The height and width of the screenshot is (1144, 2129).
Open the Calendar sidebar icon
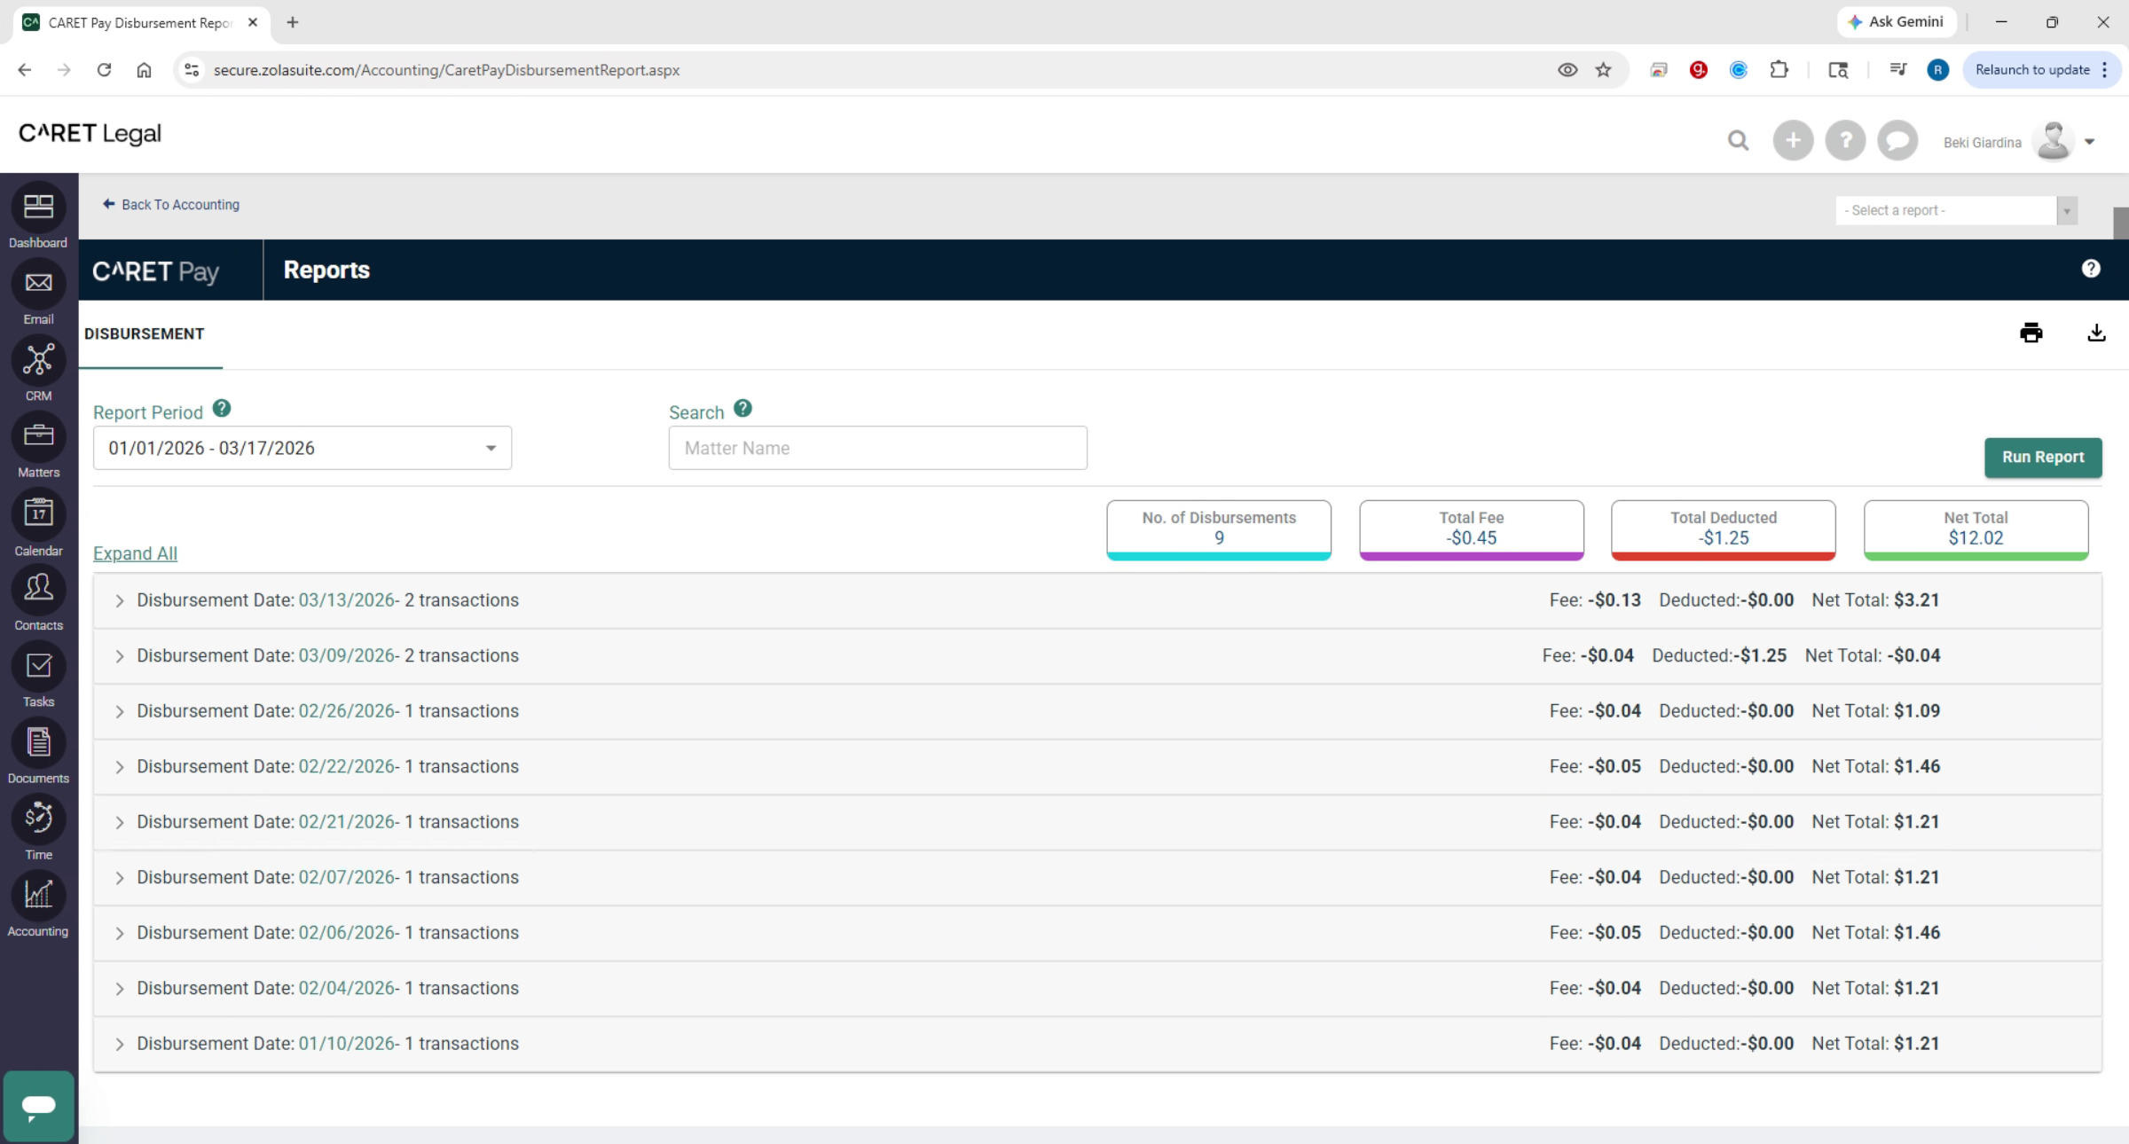(x=38, y=513)
